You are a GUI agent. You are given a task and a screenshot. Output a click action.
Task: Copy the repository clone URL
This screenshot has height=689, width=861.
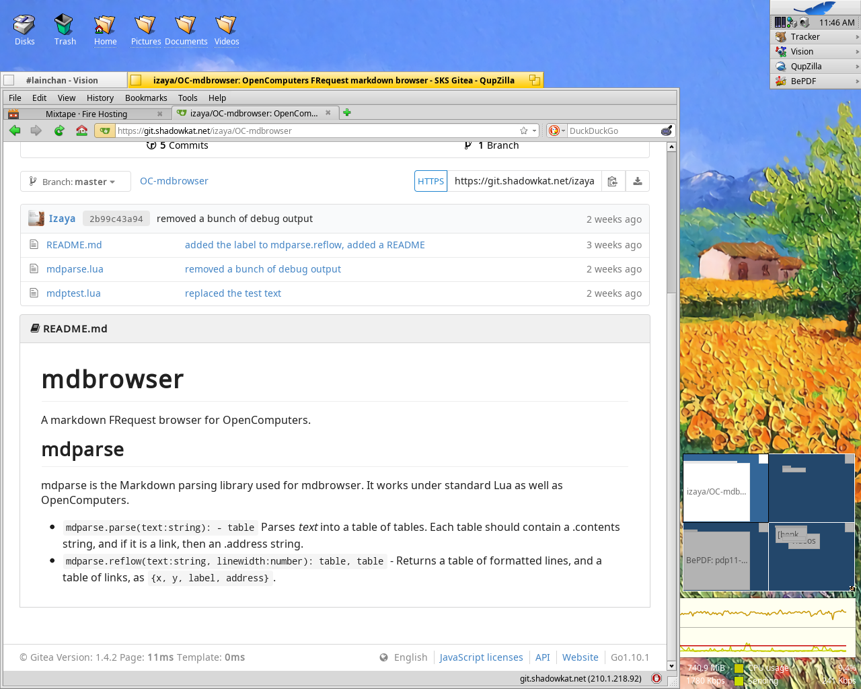612,181
